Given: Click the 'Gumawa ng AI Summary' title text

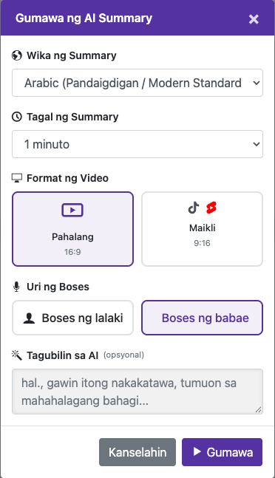Looking at the screenshot, I should [84, 18].
